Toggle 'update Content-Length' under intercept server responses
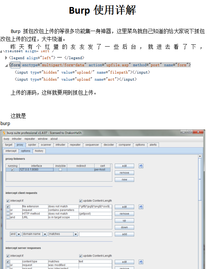 (x=81, y=256)
